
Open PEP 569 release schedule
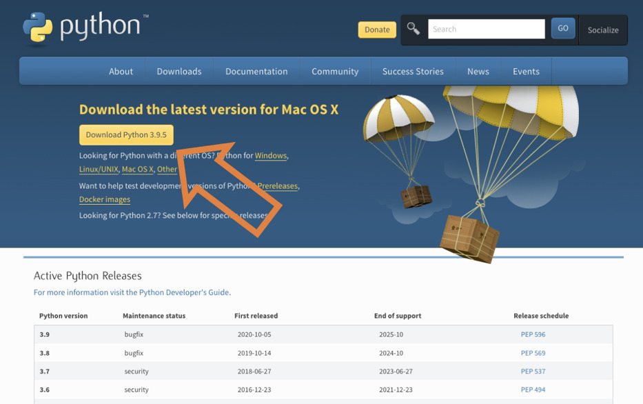click(533, 353)
